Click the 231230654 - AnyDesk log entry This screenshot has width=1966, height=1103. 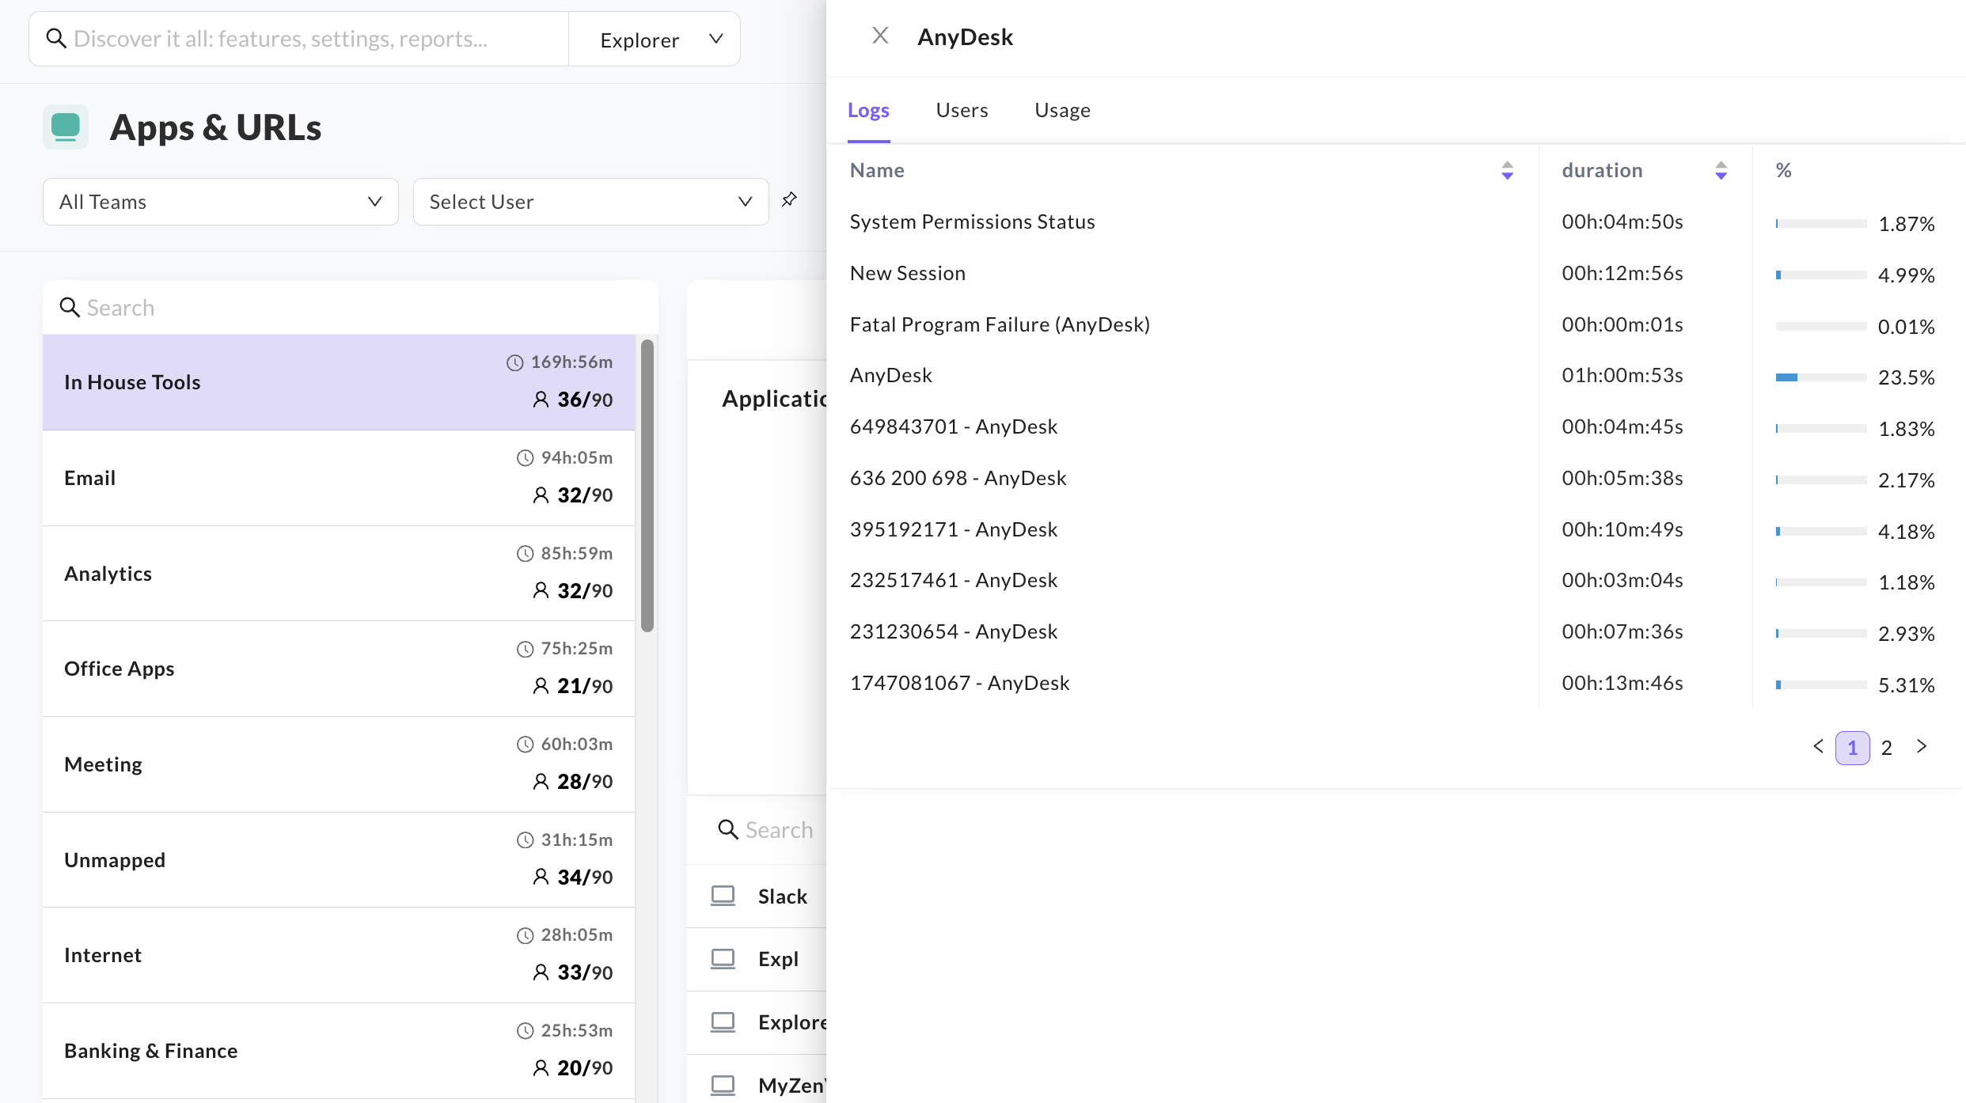tap(954, 632)
